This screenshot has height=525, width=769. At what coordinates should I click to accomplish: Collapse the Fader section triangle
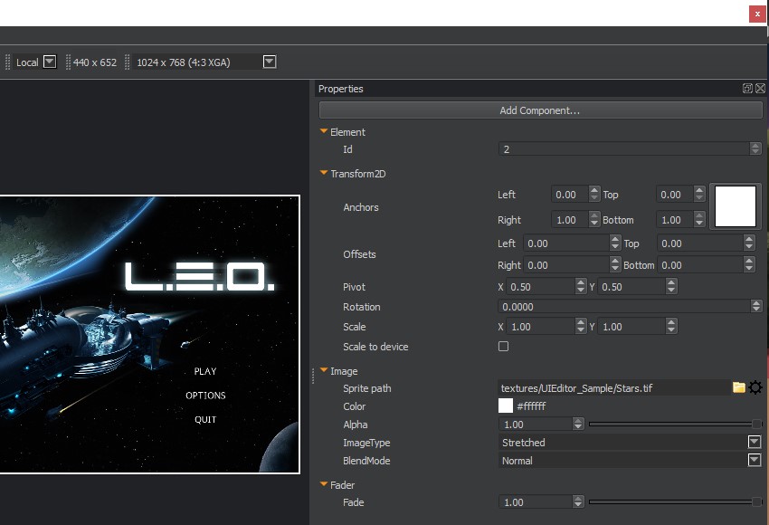tap(324, 484)
